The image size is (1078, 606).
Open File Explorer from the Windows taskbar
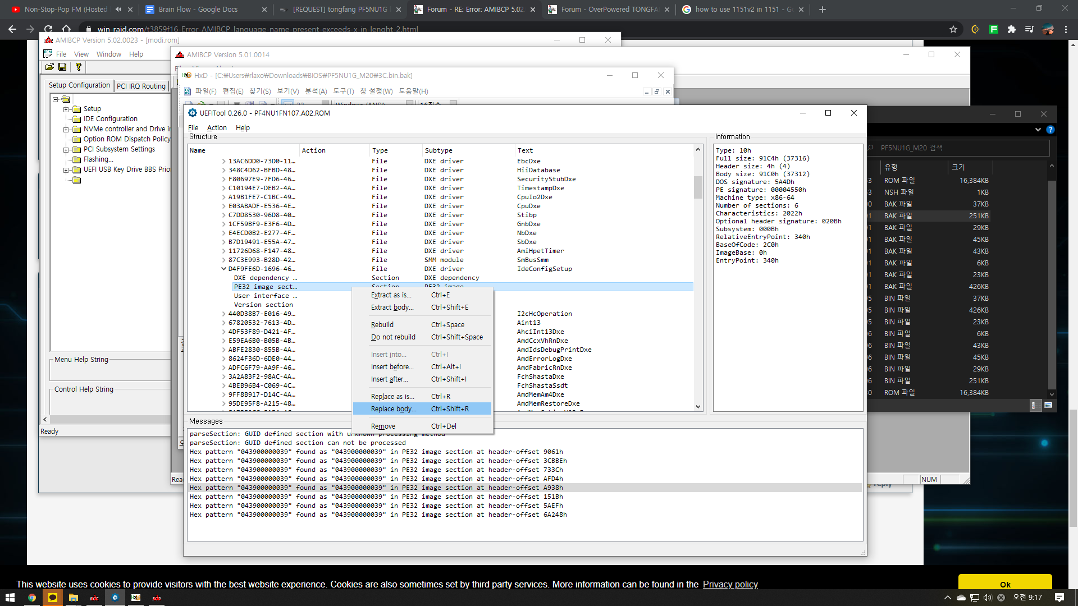[x=73, y=598]
